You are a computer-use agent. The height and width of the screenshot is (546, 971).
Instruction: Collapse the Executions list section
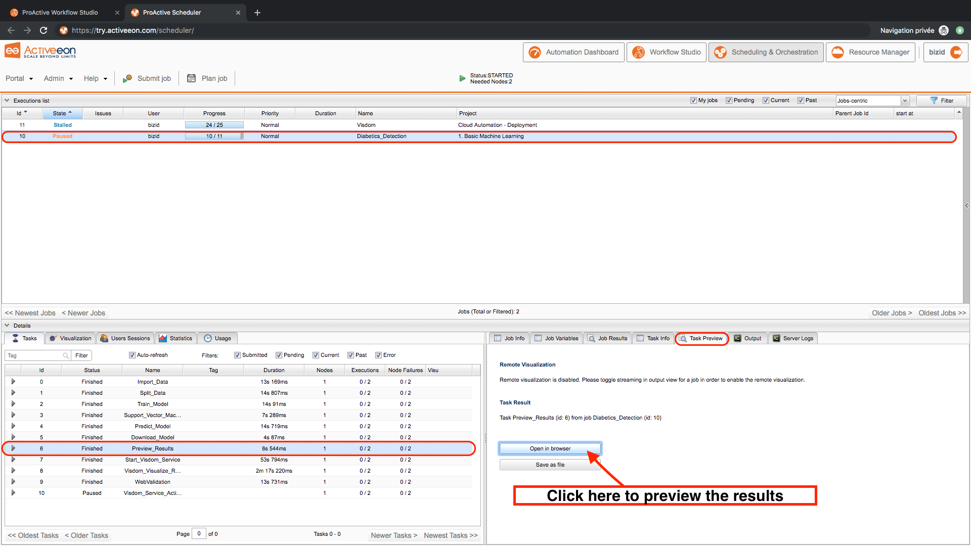pyautogui.click(x=7, y=101)
